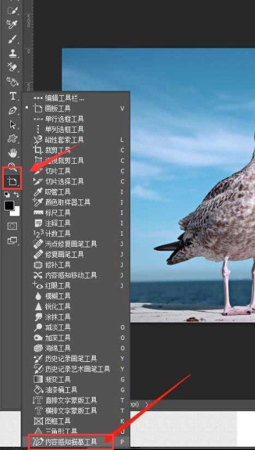Viewport: 255px width, 450px height.
Task: Select 三角形工具 in the list
Action: pyautogui.click(x=76, y=431)
